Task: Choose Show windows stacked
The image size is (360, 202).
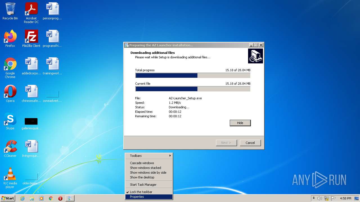Action: 149,168
